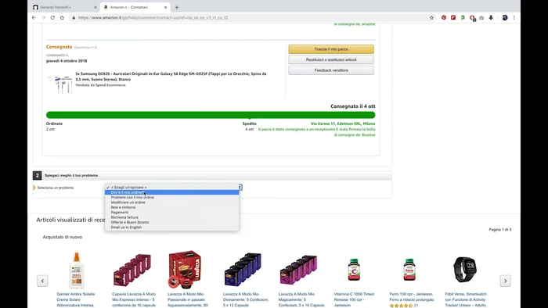Open Ferro 100 cpr Jamieson bottle image
This screenshot has height=308, width=548.
pos(409,269)
